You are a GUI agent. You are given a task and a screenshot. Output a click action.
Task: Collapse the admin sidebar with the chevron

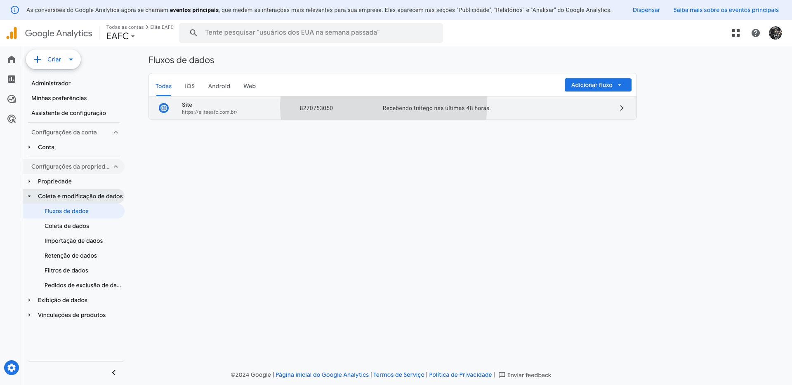pyautogui.click(x=114, y=373)
